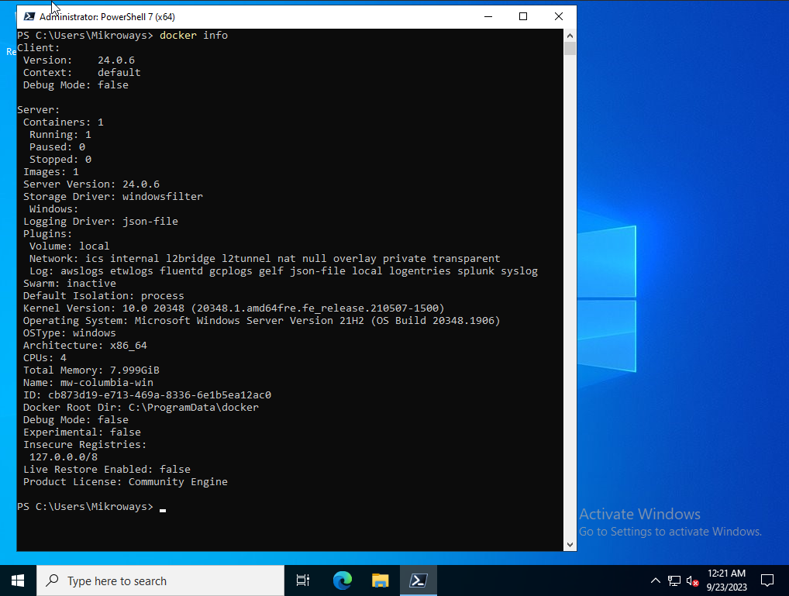Click the 'Docker Root Dir: C:\ProgramData\docker' line

point(141,407)
